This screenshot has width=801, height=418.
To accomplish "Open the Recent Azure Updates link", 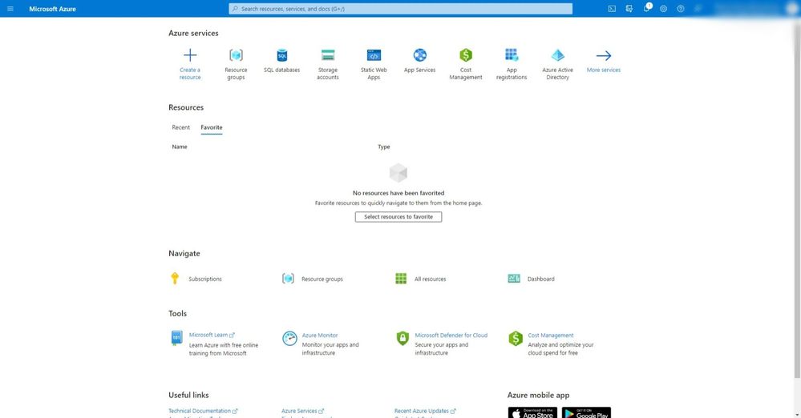I will [x=424, y=411].
